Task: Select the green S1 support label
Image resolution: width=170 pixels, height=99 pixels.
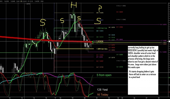Action: pos(120,55)
